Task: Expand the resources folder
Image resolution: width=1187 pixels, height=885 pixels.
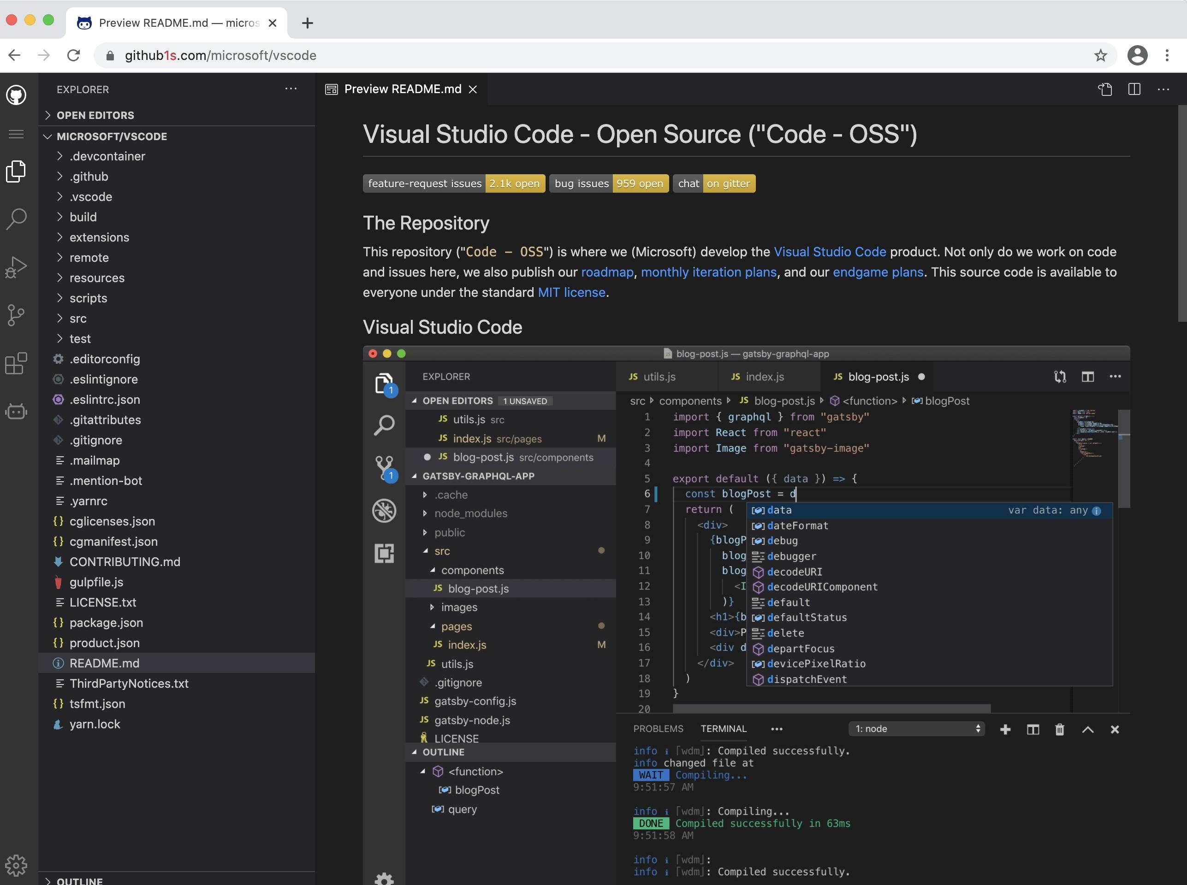Action: pos(176,278)
